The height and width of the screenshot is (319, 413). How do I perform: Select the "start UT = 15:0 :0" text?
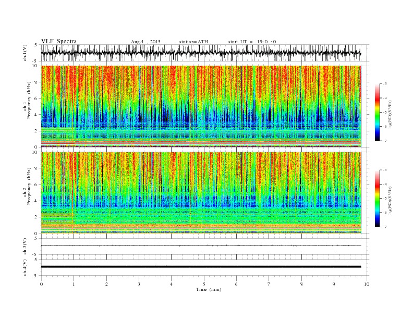252,42
